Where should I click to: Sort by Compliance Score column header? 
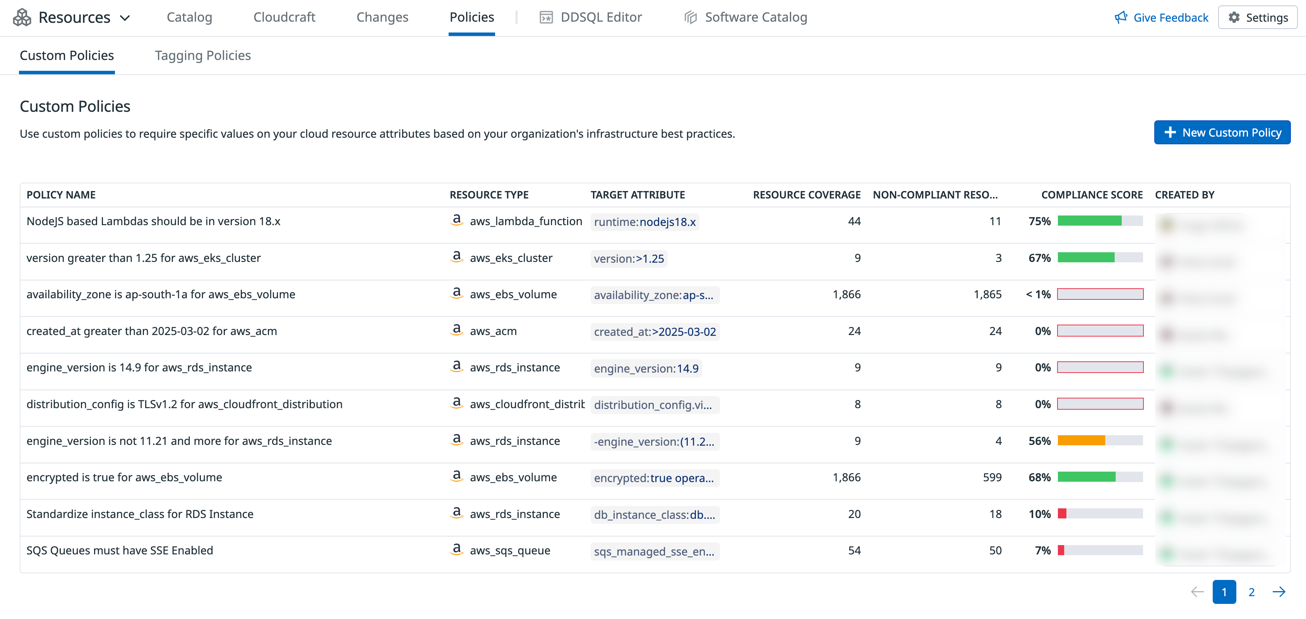pos(1091,195)
